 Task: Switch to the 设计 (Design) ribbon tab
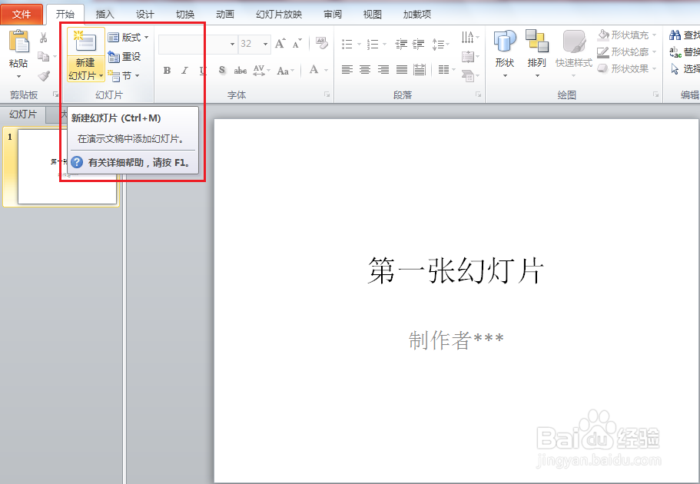click(x=145, y=12)
